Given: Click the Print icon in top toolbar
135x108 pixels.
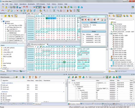Looking at the screenshot, I should coord(20,7).
